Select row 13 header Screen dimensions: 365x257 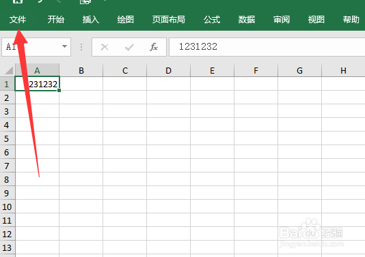pyautogui.click(x=8, y=247)
